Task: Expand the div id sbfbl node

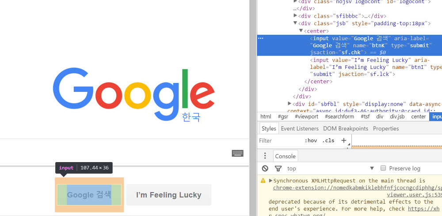Action: click(x=290, y=104)
